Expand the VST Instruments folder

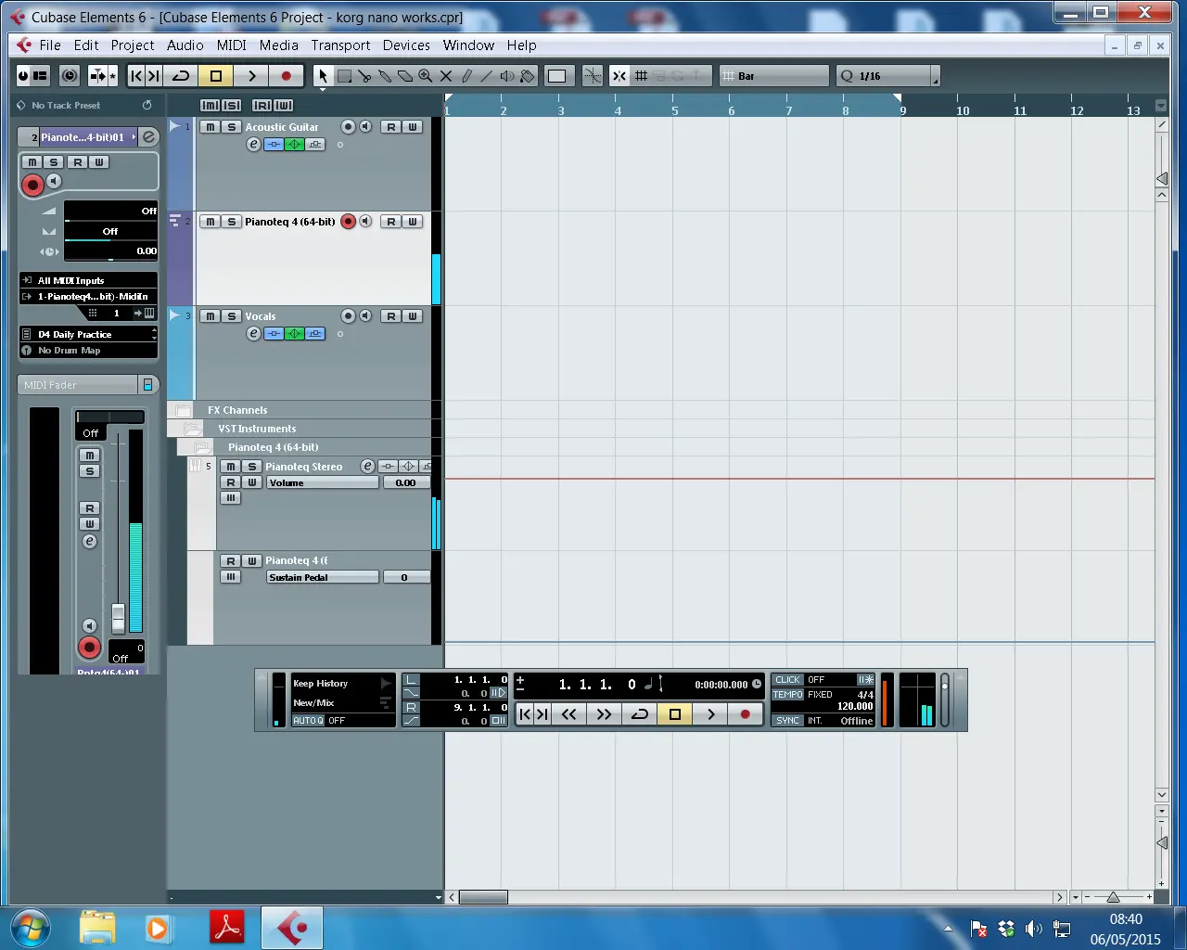pos(193,429)
